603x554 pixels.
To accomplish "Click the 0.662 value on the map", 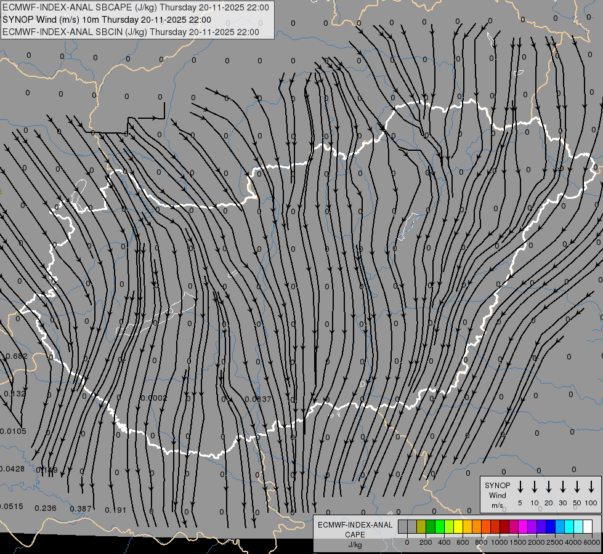I will pyautogui.click(x=16, y=356).
